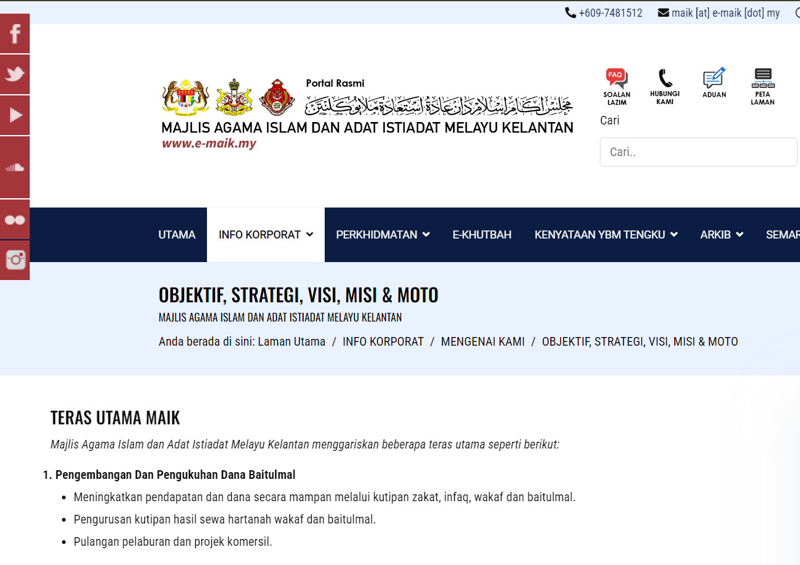Click the TERAS UTAMA MAIK heading
This screenshot has width=800, height=565.
point(115,418)
